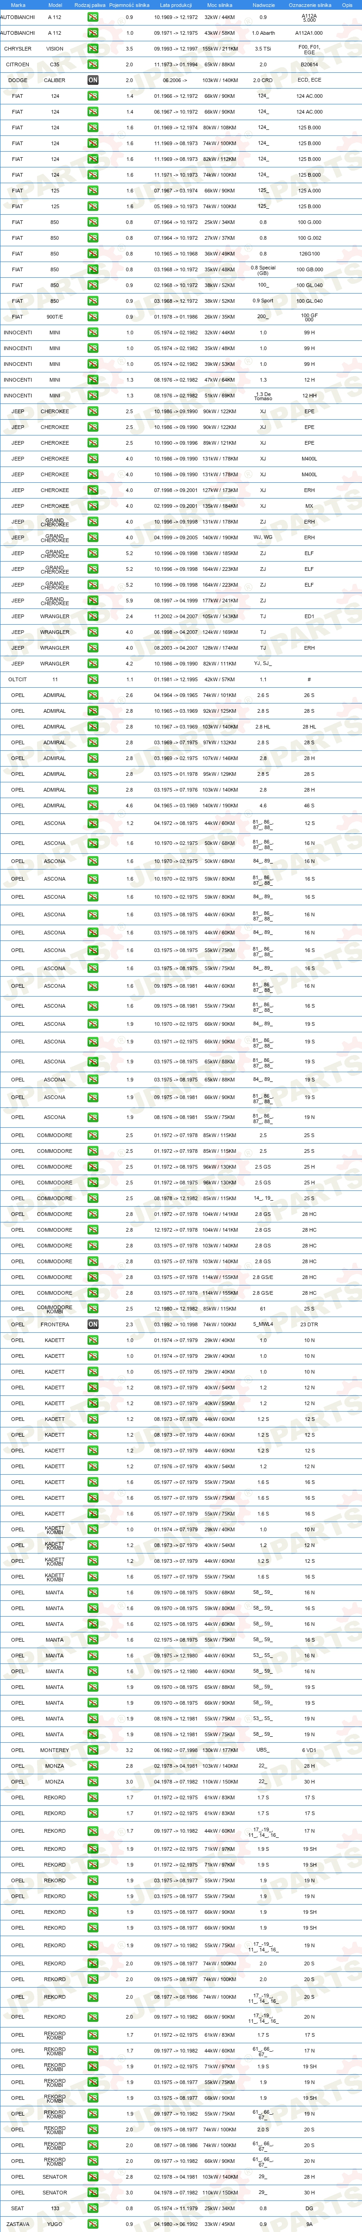Click the fuel icon in the OPEL MONTEREY row

click(93, 1750)
